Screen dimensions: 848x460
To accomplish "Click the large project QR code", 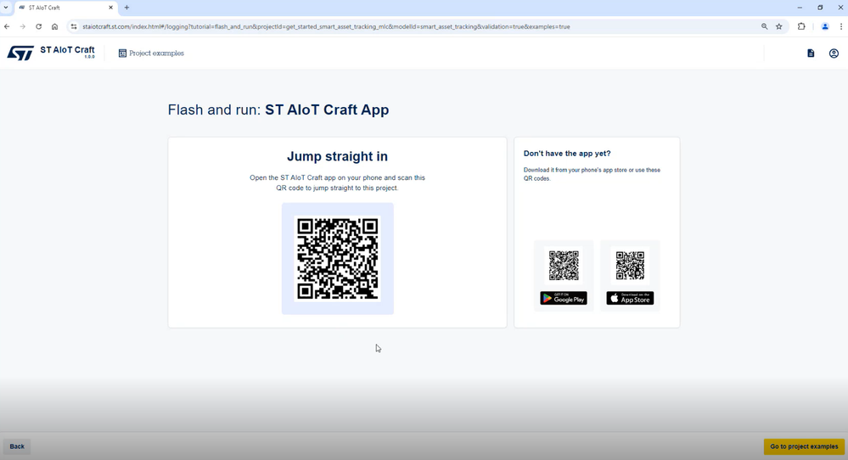I will click(338, 258).
